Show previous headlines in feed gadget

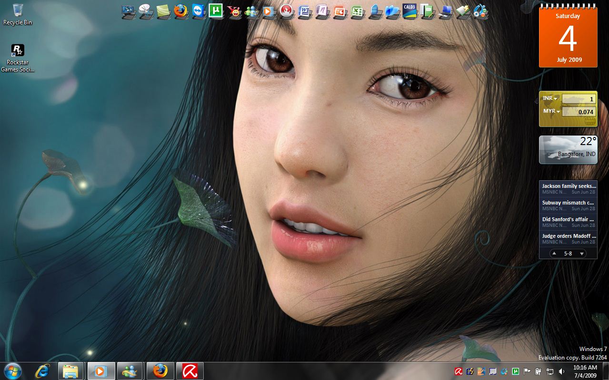[x=554, y=253]
